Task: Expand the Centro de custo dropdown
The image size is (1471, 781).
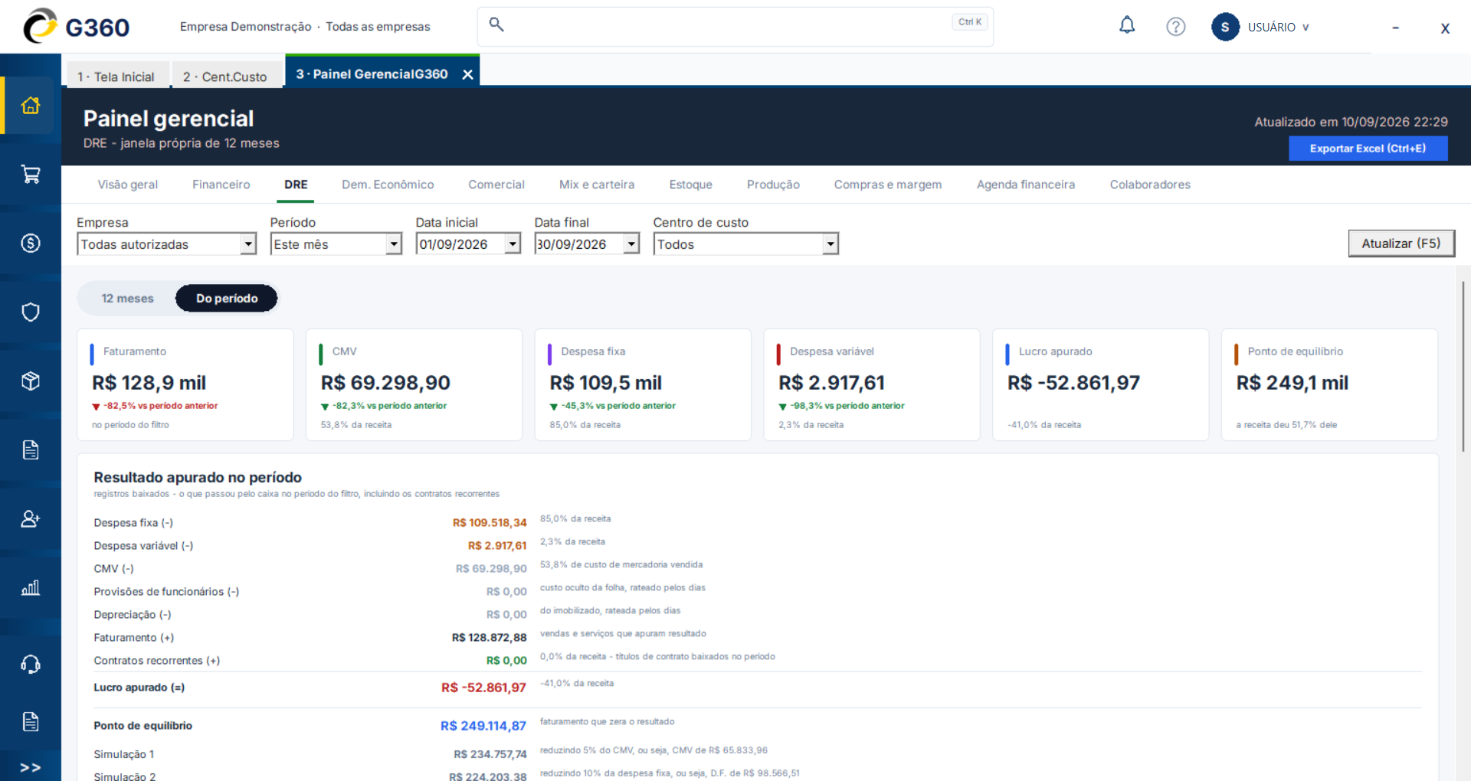Action: (x=831, y=244)
